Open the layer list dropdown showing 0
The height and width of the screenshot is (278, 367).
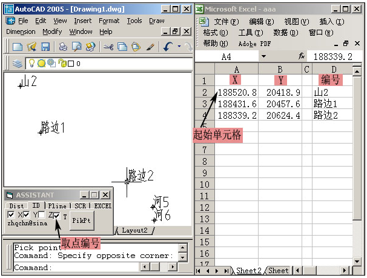[109, 64]
